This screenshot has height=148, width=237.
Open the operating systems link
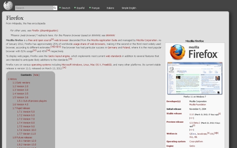tap(41, 65)
